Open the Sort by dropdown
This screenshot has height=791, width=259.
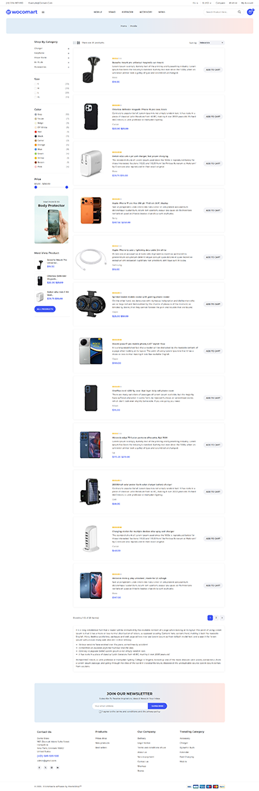tap(212, 43)
